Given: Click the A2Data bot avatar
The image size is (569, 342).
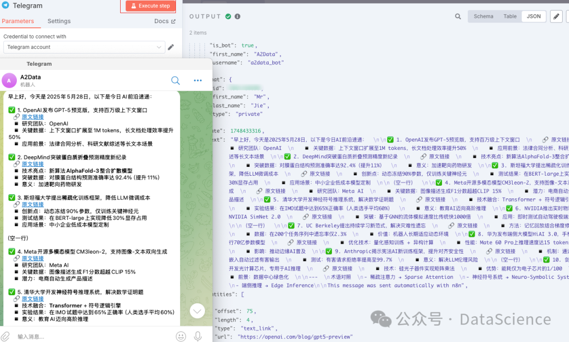Looking at the screenshot, I should tap(9, 81).
